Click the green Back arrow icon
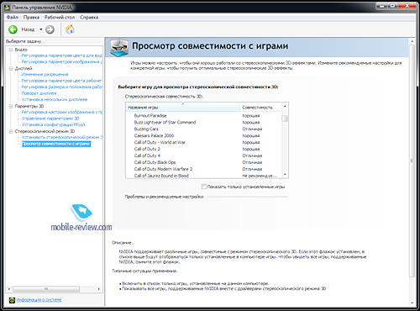The image size is (420, 311). pyautogui.click(x=13, y=29)
